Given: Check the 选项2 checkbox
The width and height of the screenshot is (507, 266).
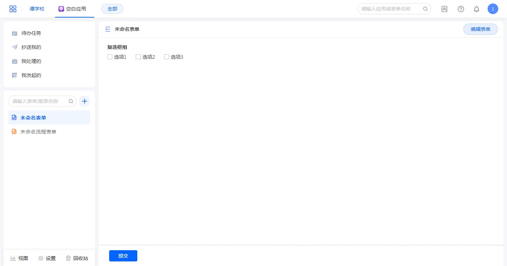Looking at the screenshot, I should point(138,57).
